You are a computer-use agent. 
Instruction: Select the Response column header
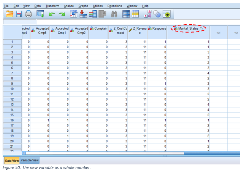tap(157, 28)
